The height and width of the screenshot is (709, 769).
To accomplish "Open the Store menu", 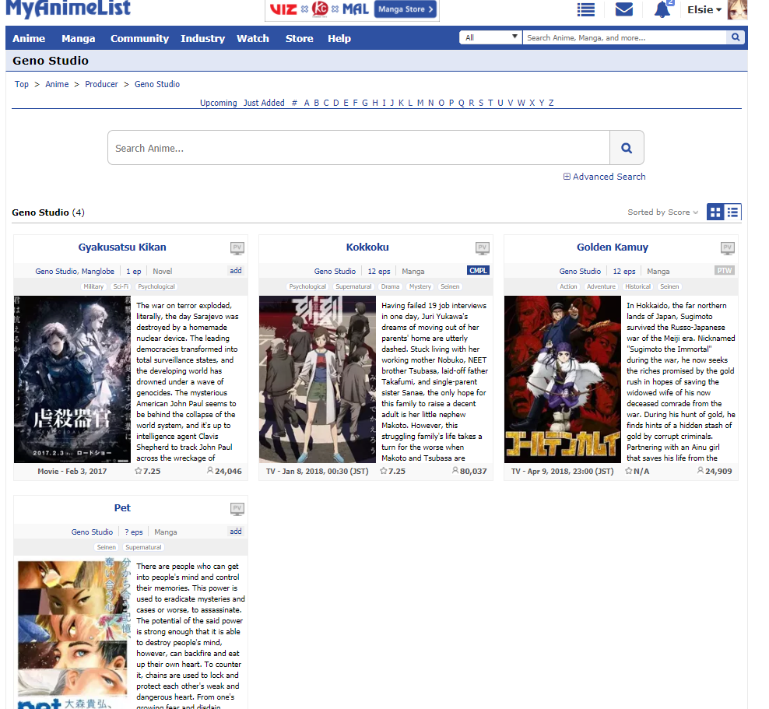I will coord(299,38).
